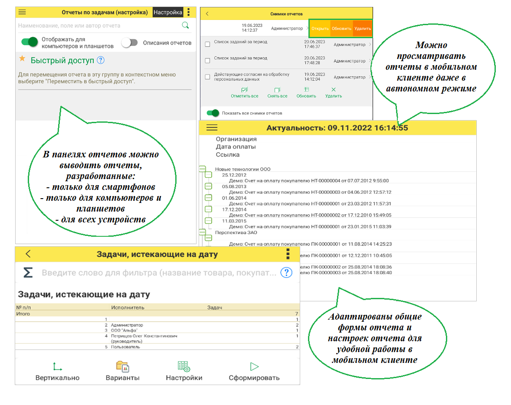Open Варианты report variants icon

click(x=123, y=366)
